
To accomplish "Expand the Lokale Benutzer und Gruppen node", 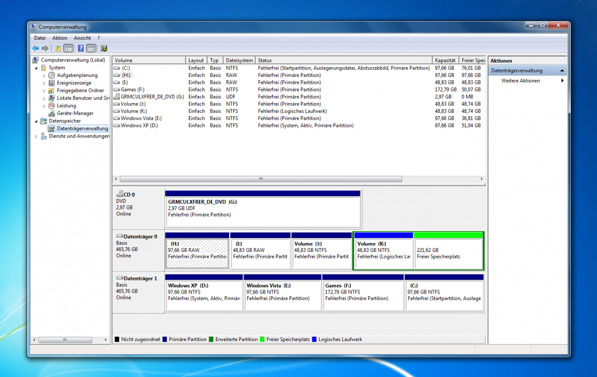I will [x=44, y=98].
